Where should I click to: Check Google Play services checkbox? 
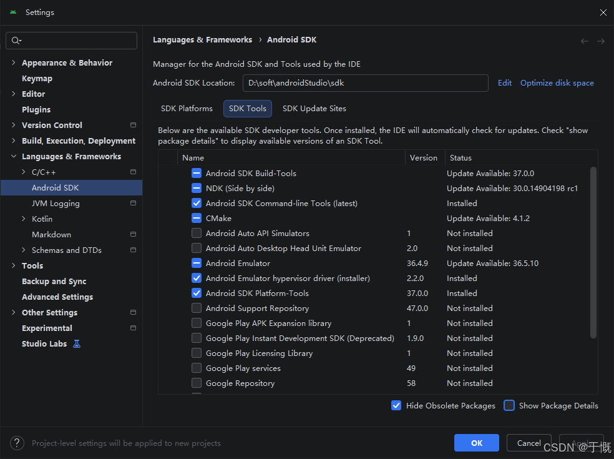(197, 368)
